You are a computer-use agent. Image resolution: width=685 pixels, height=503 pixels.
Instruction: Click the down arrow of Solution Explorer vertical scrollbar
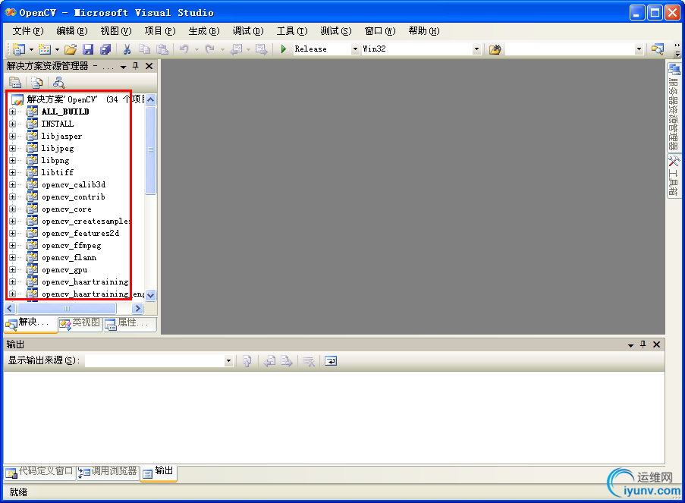coord(151,295)
